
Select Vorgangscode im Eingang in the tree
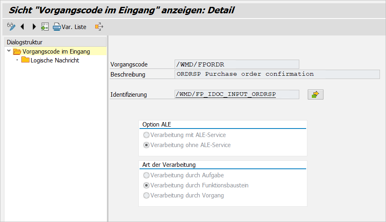(56, 52)
